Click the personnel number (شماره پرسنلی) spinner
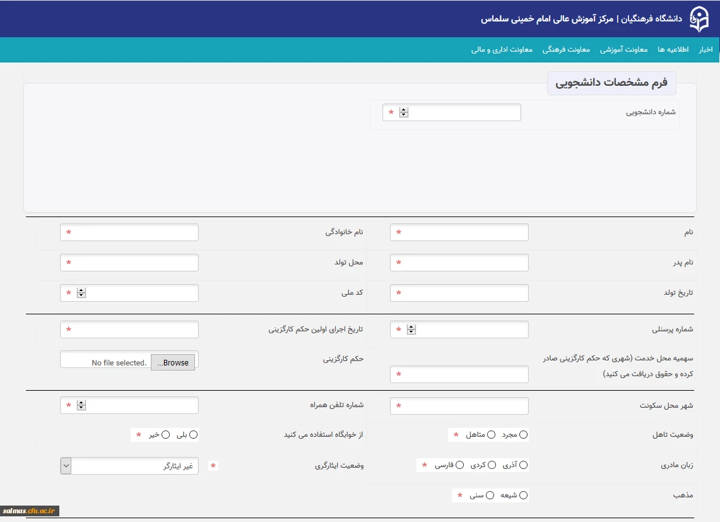The height and width of the screenshot is (522, 720). click(411, 329)
